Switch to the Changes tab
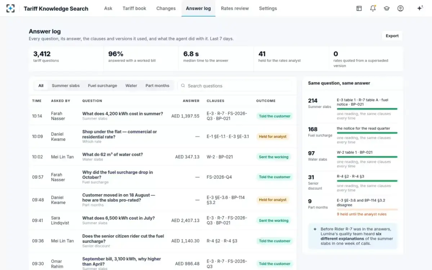The height and width of the screenshot is (270, 432). click(x=166, y=8)
